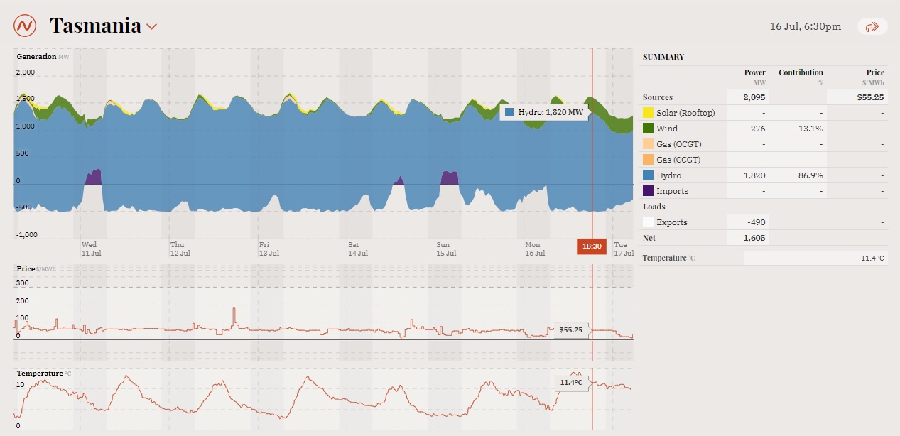900x436 pixels.
Task: Click the 11.4°C temperature tooltip
Action: (571, 383)
